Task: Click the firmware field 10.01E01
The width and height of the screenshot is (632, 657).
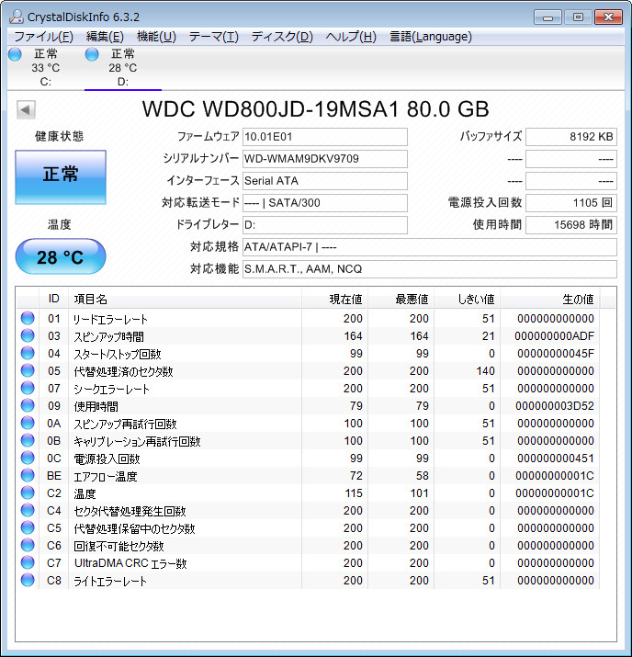Action: 325,137
